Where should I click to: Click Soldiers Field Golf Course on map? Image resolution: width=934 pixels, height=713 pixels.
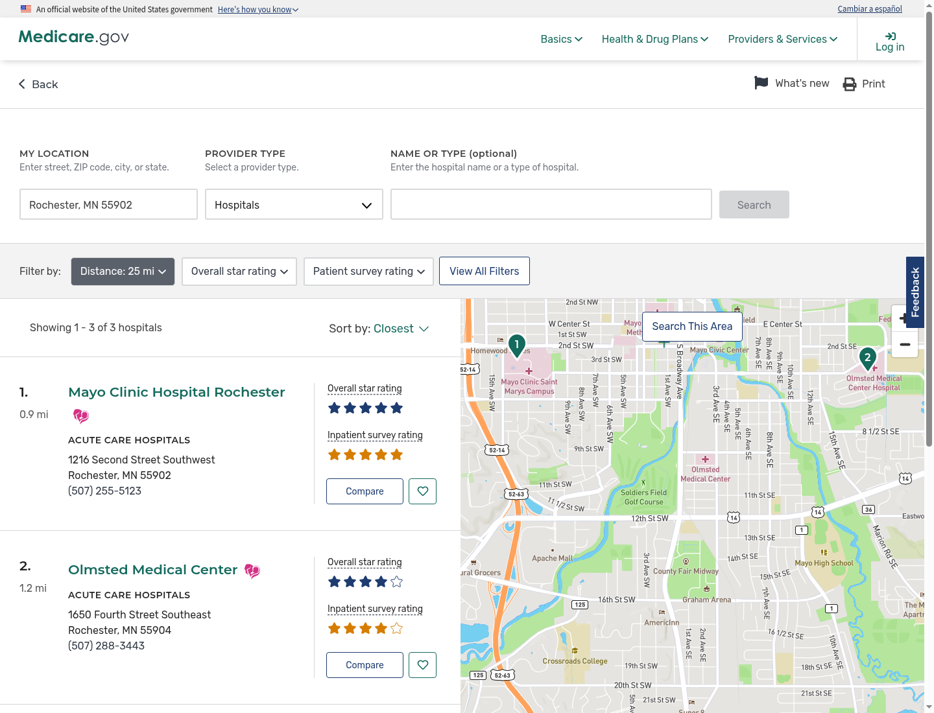pos(643,497)
